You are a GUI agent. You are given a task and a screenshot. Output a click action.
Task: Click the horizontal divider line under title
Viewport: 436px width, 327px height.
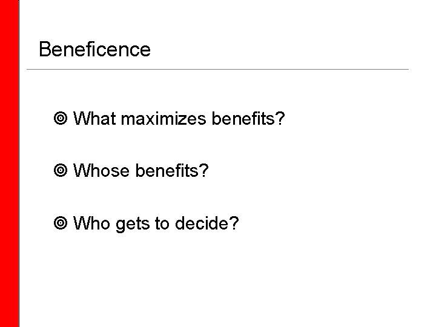pos(218,69)
